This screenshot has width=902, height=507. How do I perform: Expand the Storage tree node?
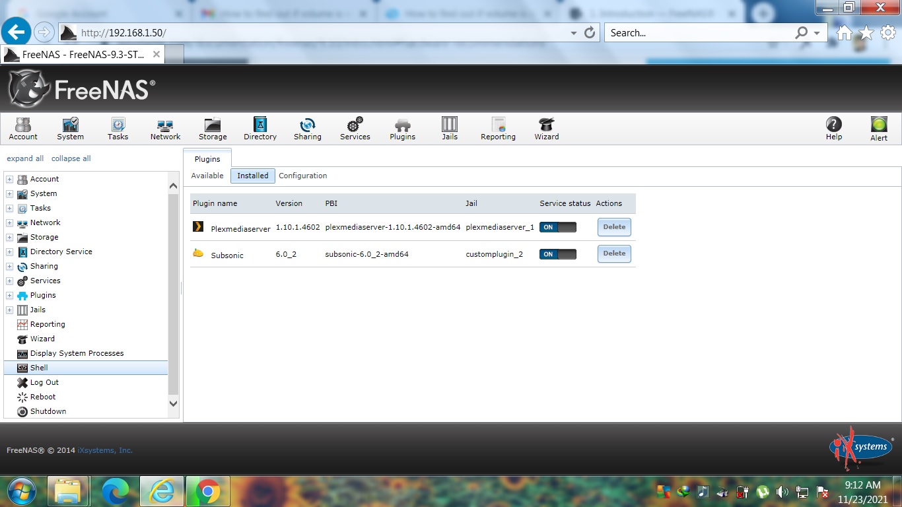10,237
